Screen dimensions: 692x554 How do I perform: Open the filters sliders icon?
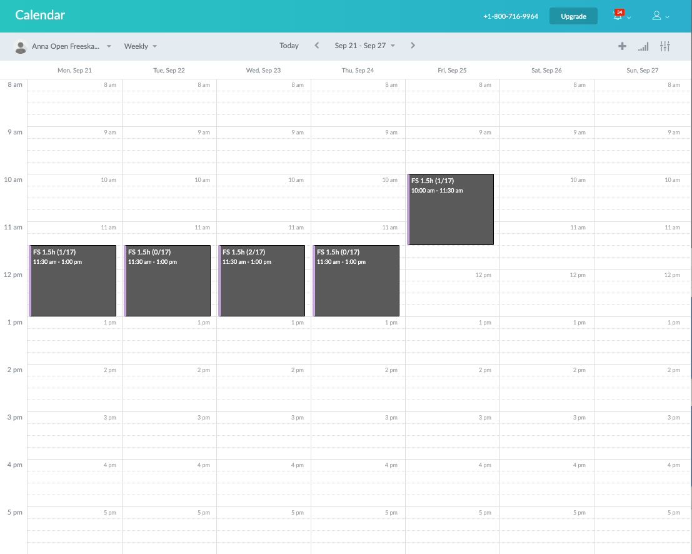pyautogui.click(x=664, y=46)
